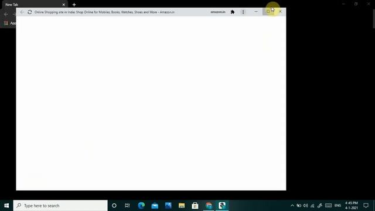Open the battery status tray icon
Screen dimensions: 375x211
coord(299,206)
